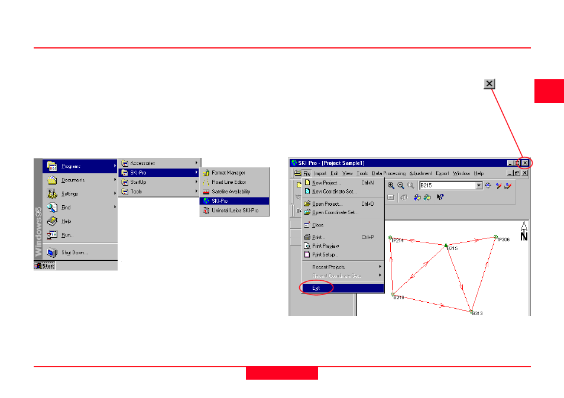This screenshot has height=398, width=564.
Task: Select point TP306 in the network map
Action: (495, 237)
